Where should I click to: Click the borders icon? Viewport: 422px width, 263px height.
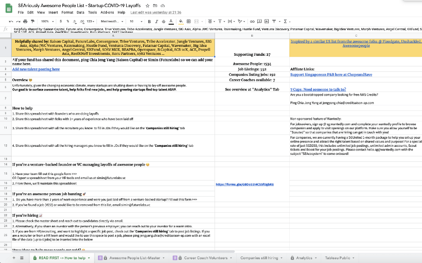[189, 21]
